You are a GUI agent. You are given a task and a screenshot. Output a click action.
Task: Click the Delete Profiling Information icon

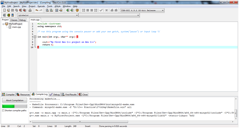click(116, 10)
